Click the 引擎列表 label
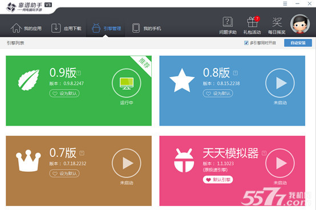This screenshot has width=316, height=210. (15, 43)
